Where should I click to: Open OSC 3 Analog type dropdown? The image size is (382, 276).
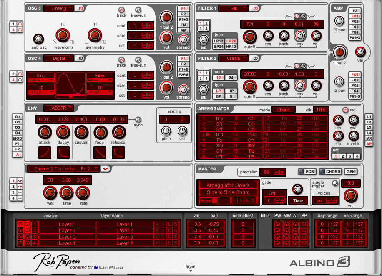click(59, 8)
